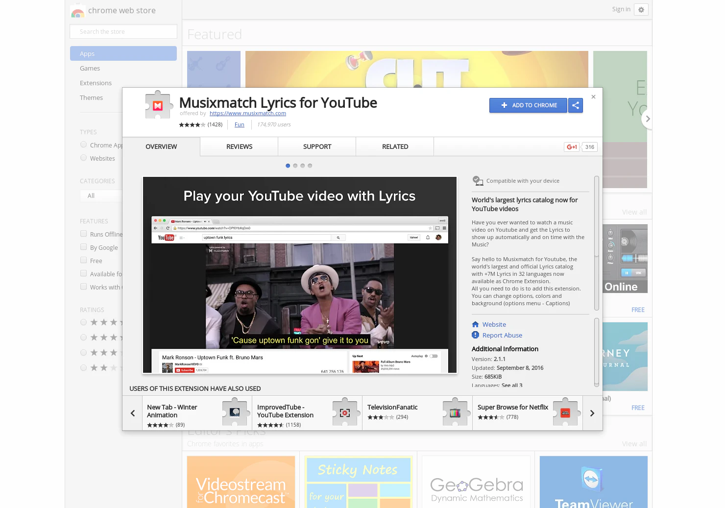
Task: Show previous related extensions
Action: [x=132, y=413]
